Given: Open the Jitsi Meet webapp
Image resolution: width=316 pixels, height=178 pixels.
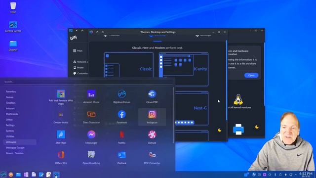Looking at the screenshot, I should pyautogui.click(x=61, y=137).
